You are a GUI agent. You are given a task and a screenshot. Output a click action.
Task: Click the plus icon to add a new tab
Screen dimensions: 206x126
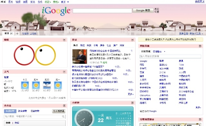[17, 34]
